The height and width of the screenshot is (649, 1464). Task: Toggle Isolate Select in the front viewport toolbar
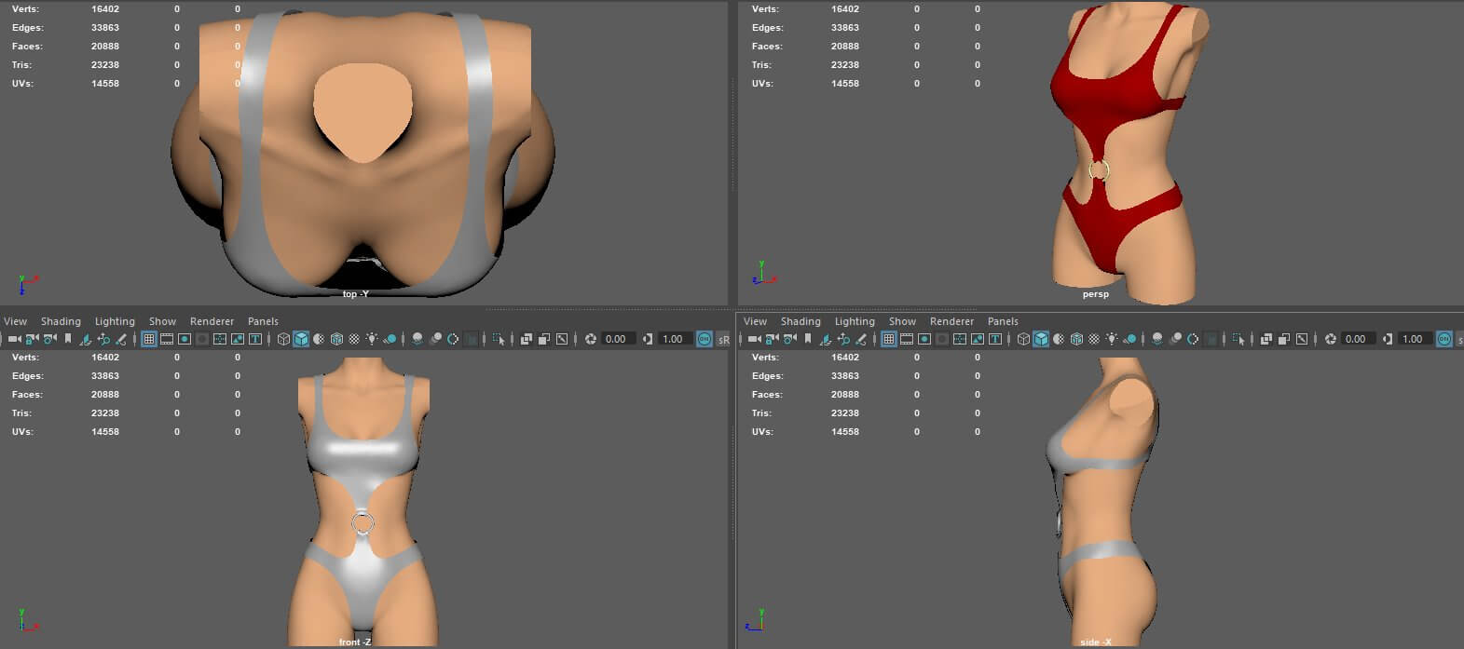[x=499, y=339]
